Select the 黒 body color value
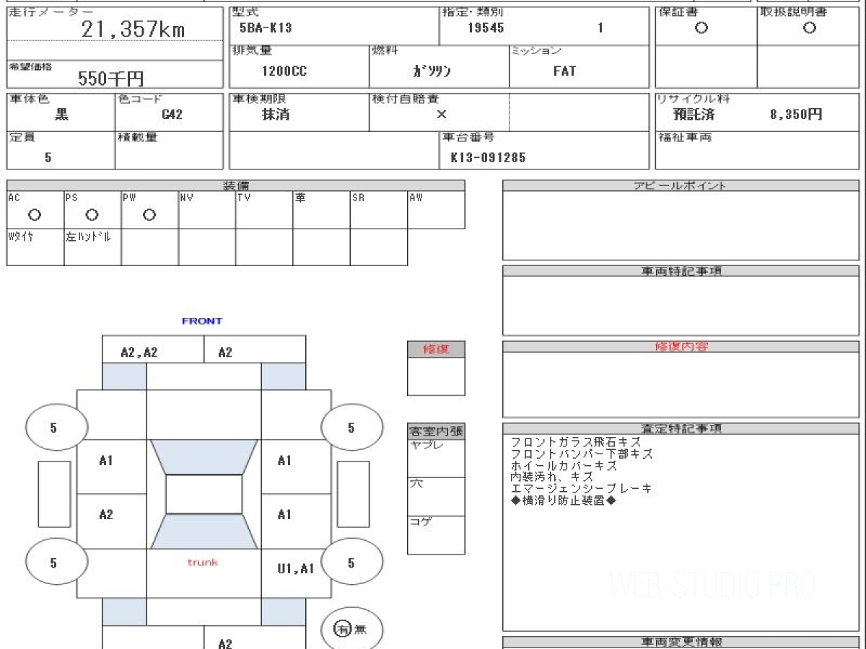The width and height of the screenshot is (866, 649). (x=62, y=114)
